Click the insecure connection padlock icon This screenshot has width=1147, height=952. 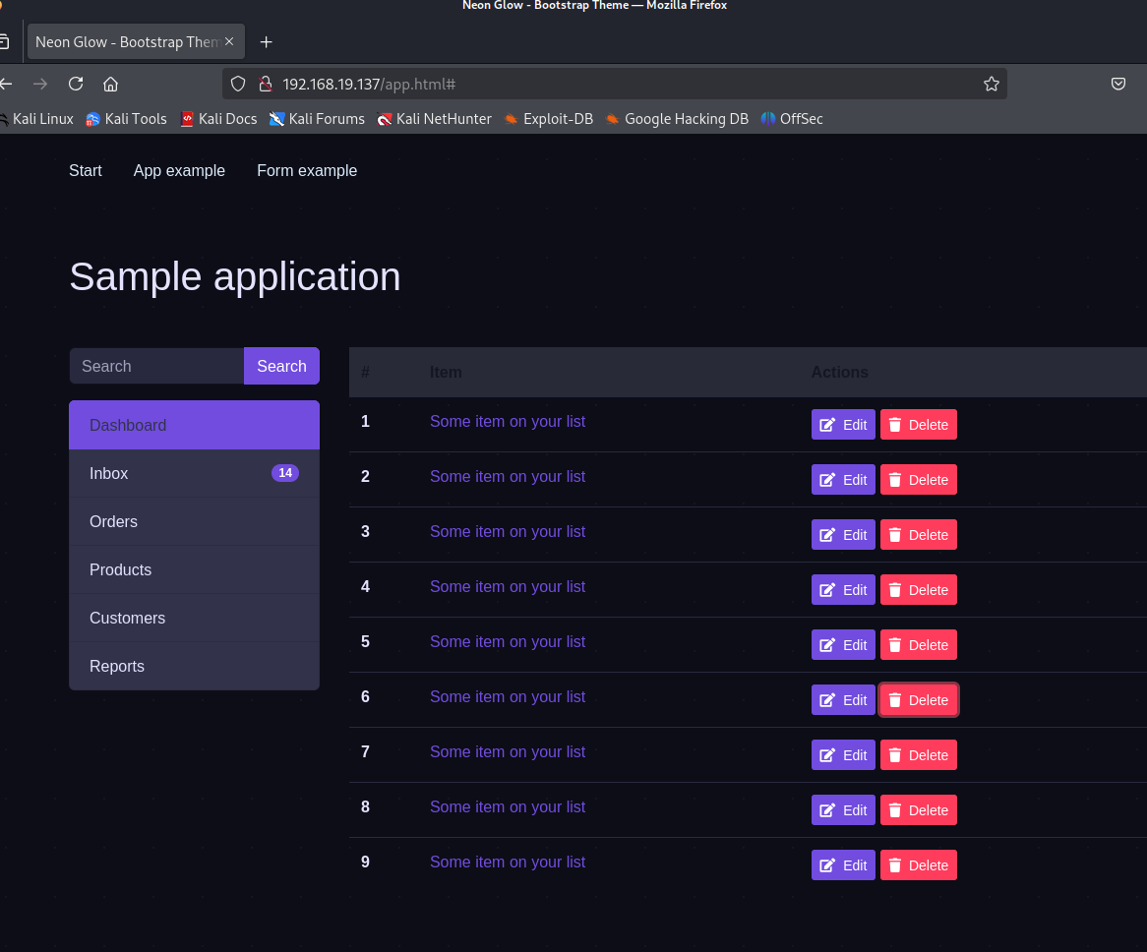point(264,84)
